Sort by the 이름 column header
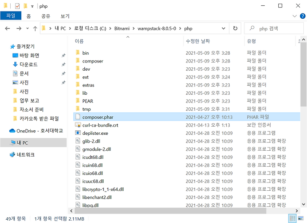Screen dimensions: 307x223 click(x=79, y=41)
